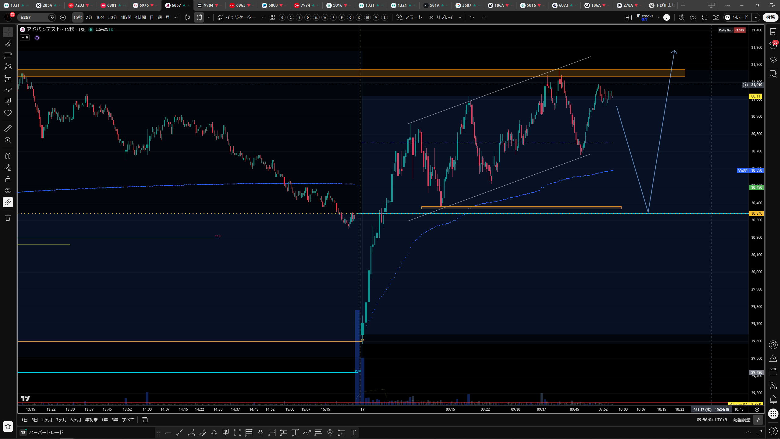Toggle the 'D' circle button in top toolbar
The image size is (780, 439).
tap(308, 18)
